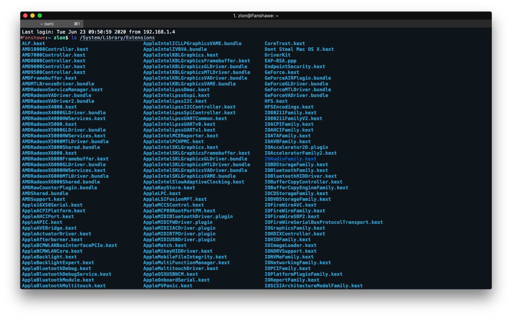Click AppleBluetoothMultitouch.kext entry
The height and width of the screenshot is (318, 512).
pos(64,286)
